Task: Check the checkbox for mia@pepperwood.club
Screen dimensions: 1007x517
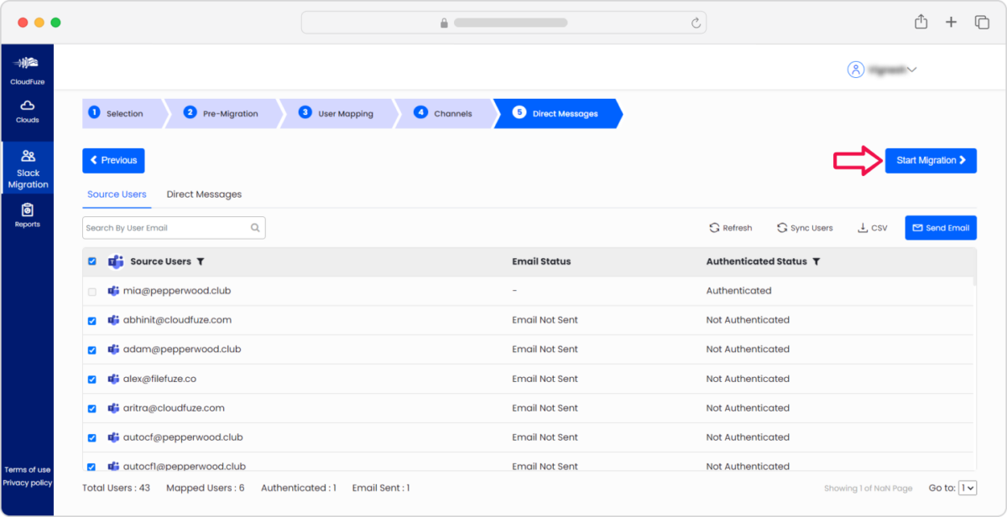Action: pyautogui.click(x=92, y=291)
